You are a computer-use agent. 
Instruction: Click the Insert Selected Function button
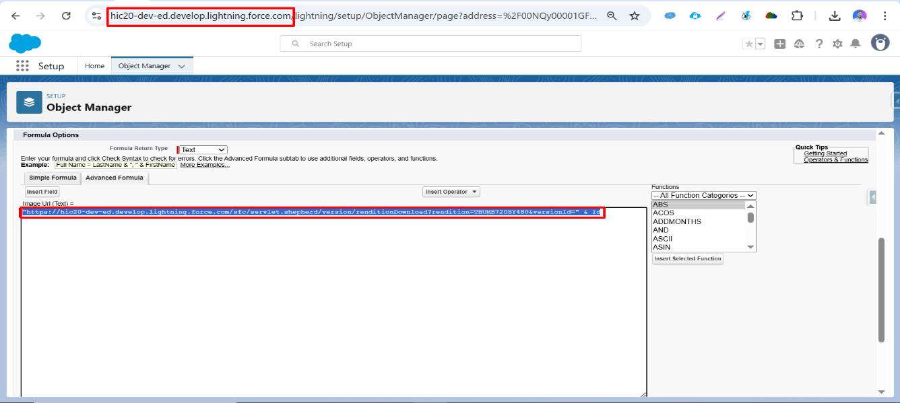[x=688, y=258]
